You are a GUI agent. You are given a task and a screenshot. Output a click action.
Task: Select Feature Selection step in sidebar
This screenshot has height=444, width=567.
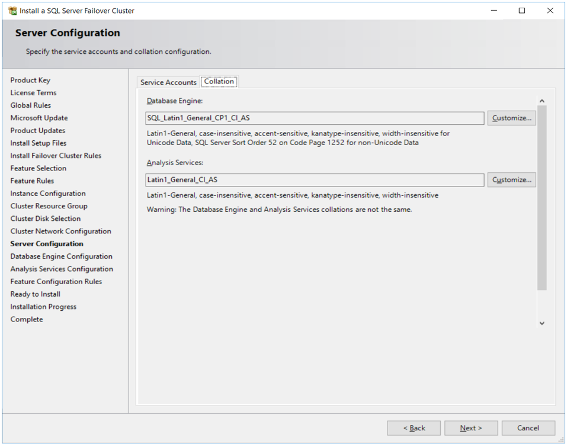39,168
